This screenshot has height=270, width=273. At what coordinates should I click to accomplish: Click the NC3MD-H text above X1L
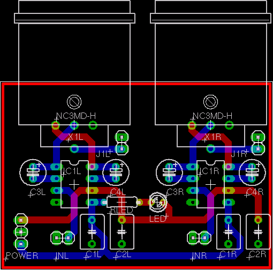click(x=76, y=116)
